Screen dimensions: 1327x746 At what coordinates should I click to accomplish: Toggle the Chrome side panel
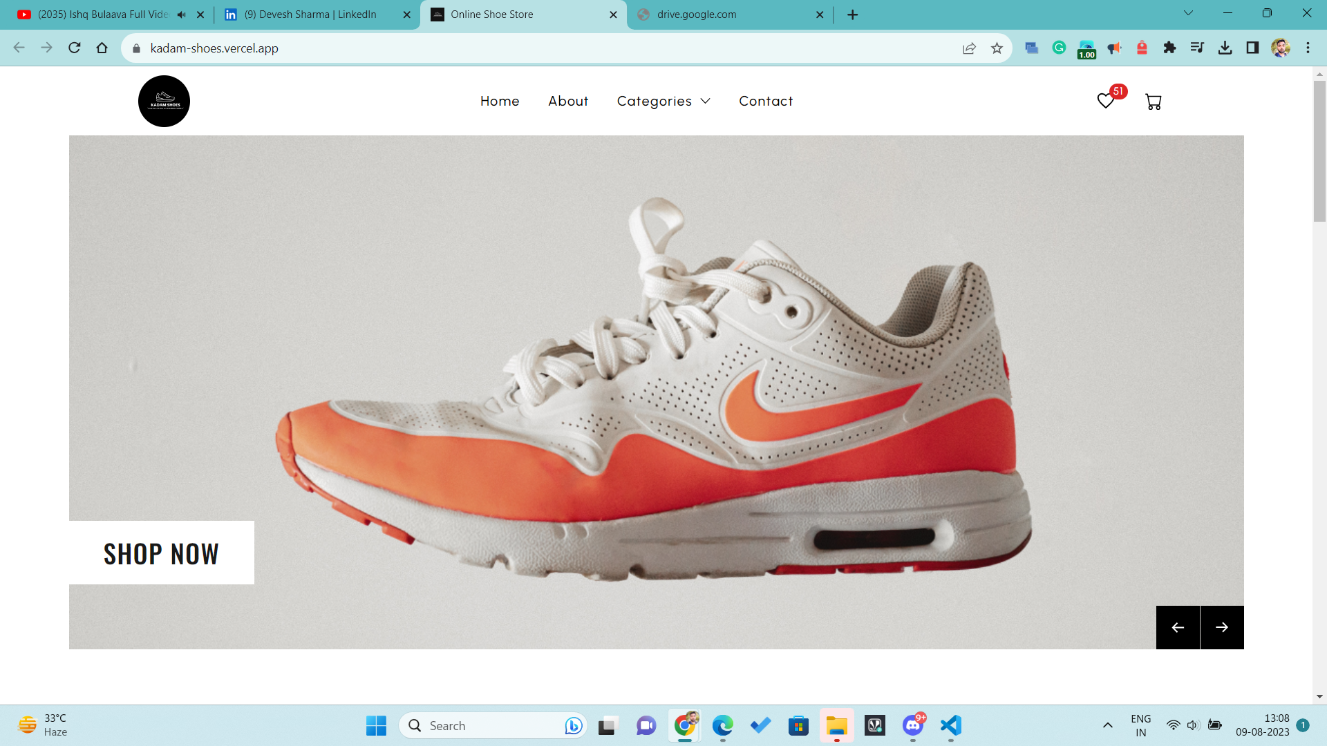(1252, 48)
